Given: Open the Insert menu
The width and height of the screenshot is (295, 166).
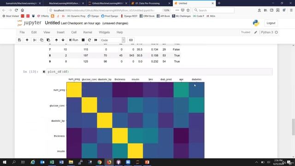Looking at the screenshot, I should coord(60,32).
